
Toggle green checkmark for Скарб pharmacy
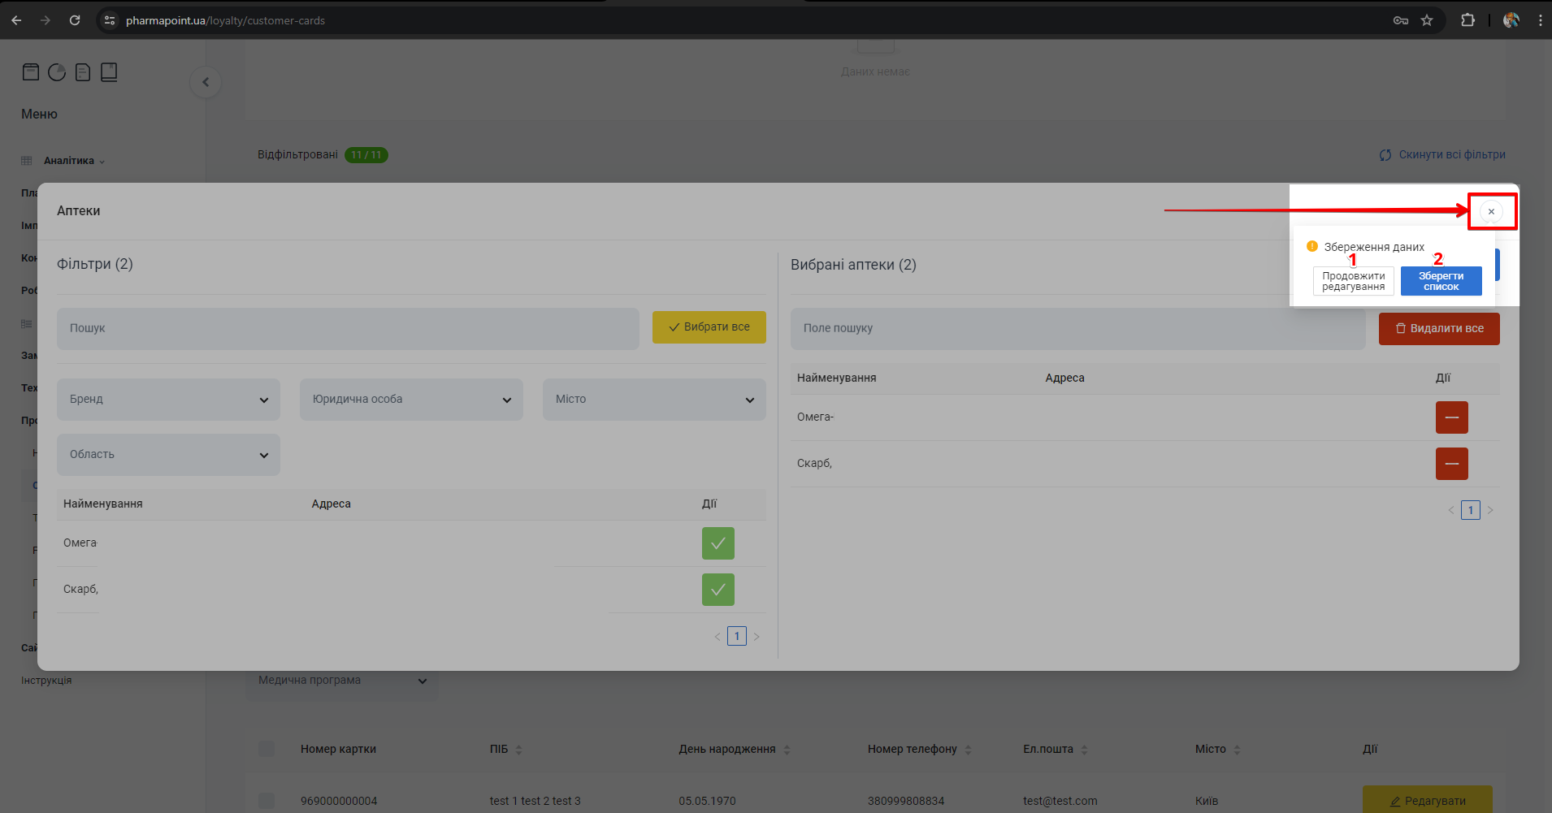point(717,590)
